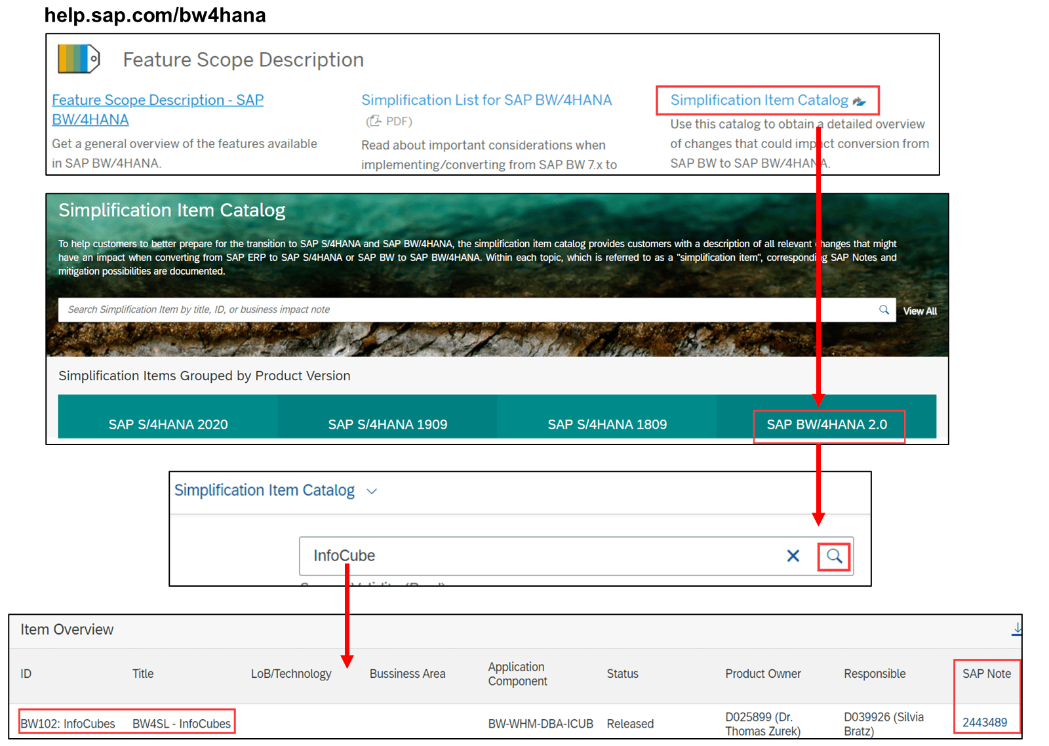Open SAP Note 2443489
Screen dimensions: 1049x746
pyautogui.click(x=985, y=722)
